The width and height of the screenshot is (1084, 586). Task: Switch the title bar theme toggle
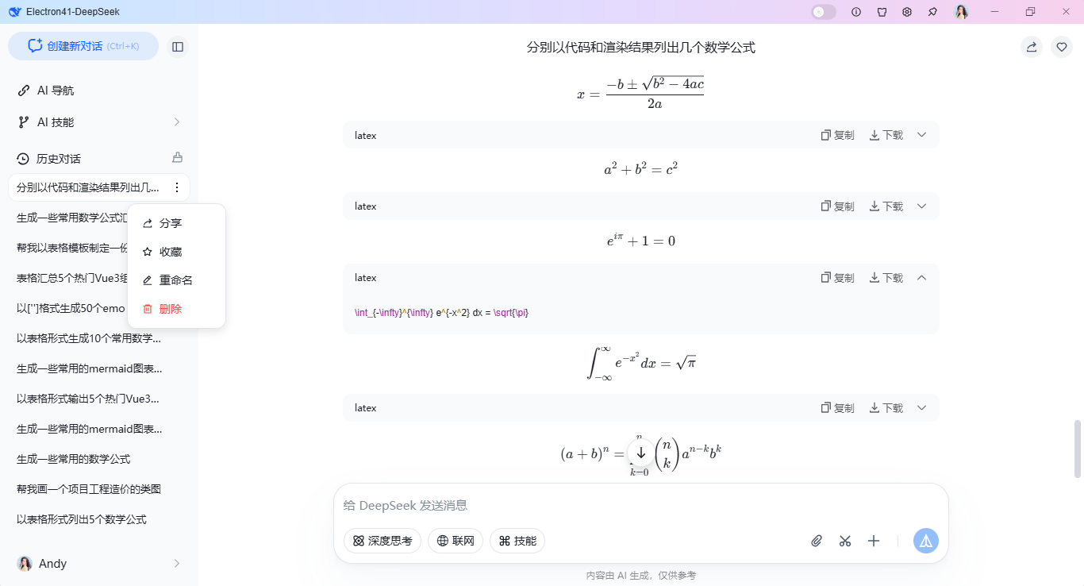(x=823, y=11)
